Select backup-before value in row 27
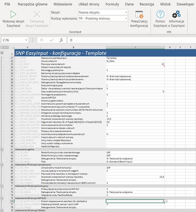 pos(135,76)
